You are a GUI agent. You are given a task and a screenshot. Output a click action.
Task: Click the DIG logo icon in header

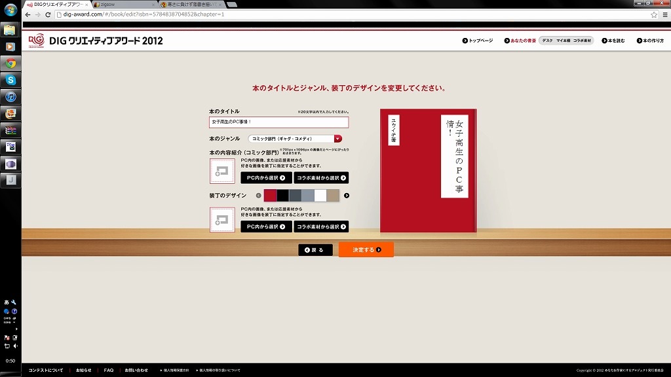tap(37, 41)
